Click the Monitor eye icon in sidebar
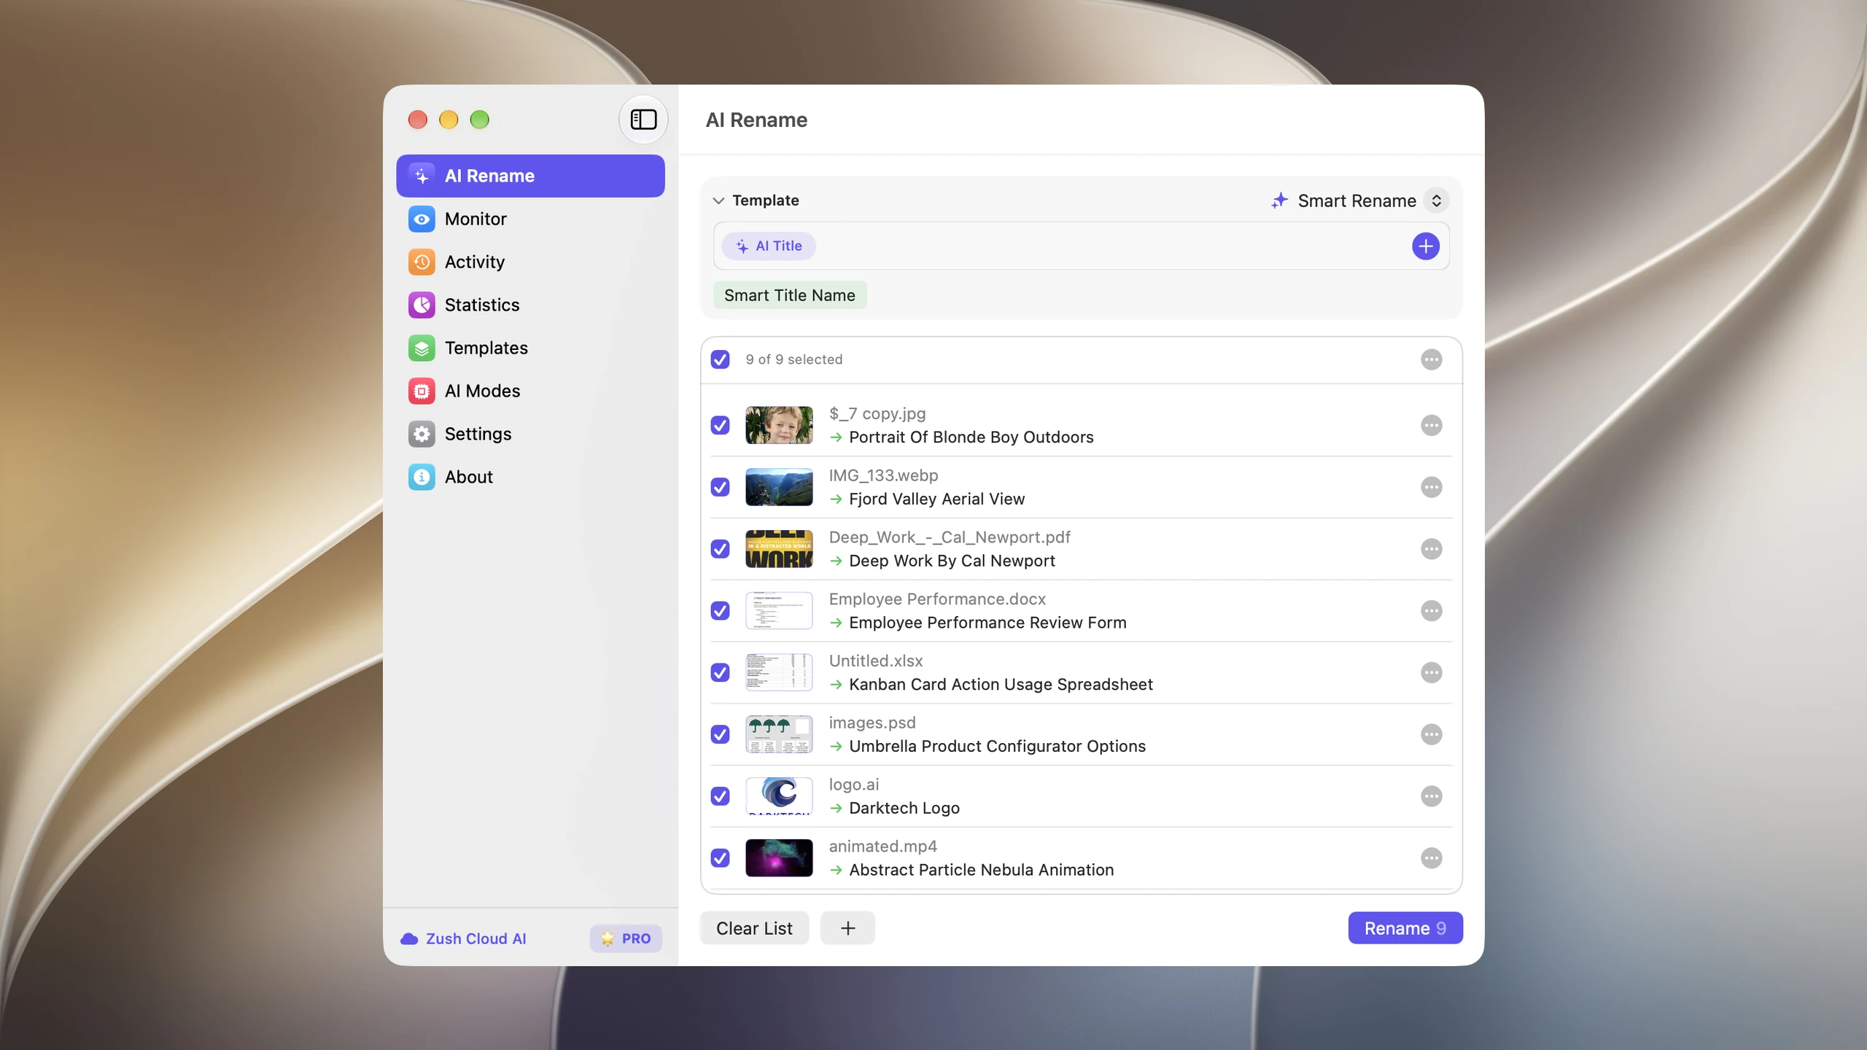Image resolution: width=1867 pixels, height=1050 pixels. (422, 219)
